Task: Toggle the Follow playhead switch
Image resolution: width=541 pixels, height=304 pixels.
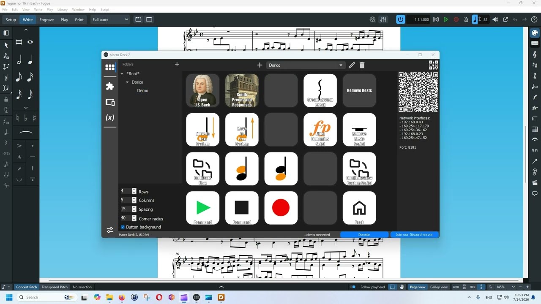Action: point(353,287)
